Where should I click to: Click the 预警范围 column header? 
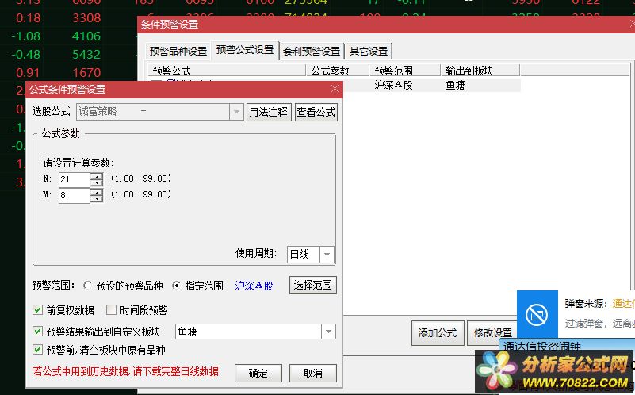pyautogui.click(x=404, y=70)
